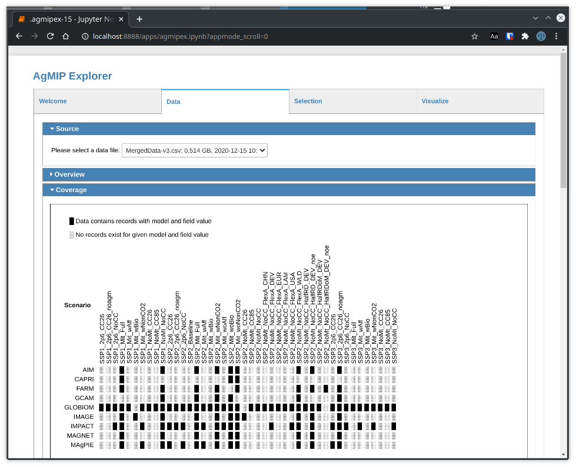Go to browser home page icon
576x467 pixels.
66,36
